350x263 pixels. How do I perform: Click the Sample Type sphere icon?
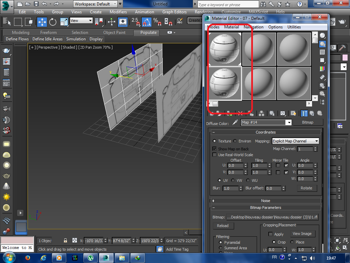click(322, 36)
